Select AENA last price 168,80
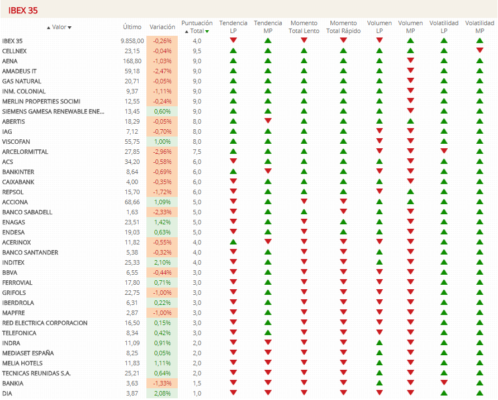This screenshot has height=400, width=498. click(x=132, y=61)
